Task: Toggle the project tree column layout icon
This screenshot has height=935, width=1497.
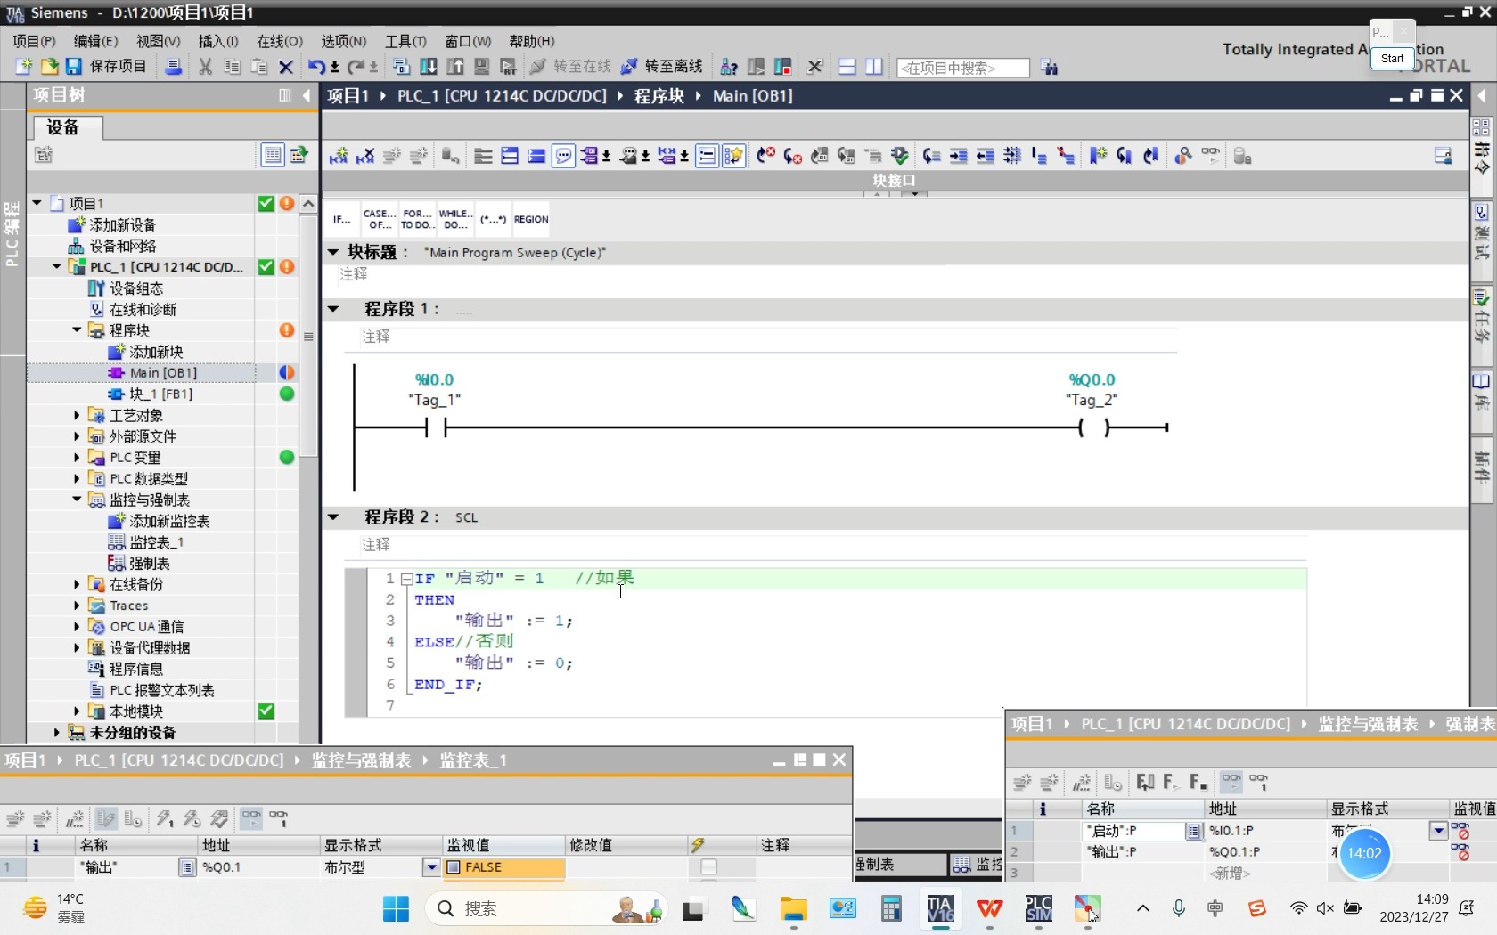Action: coord(284,95)
